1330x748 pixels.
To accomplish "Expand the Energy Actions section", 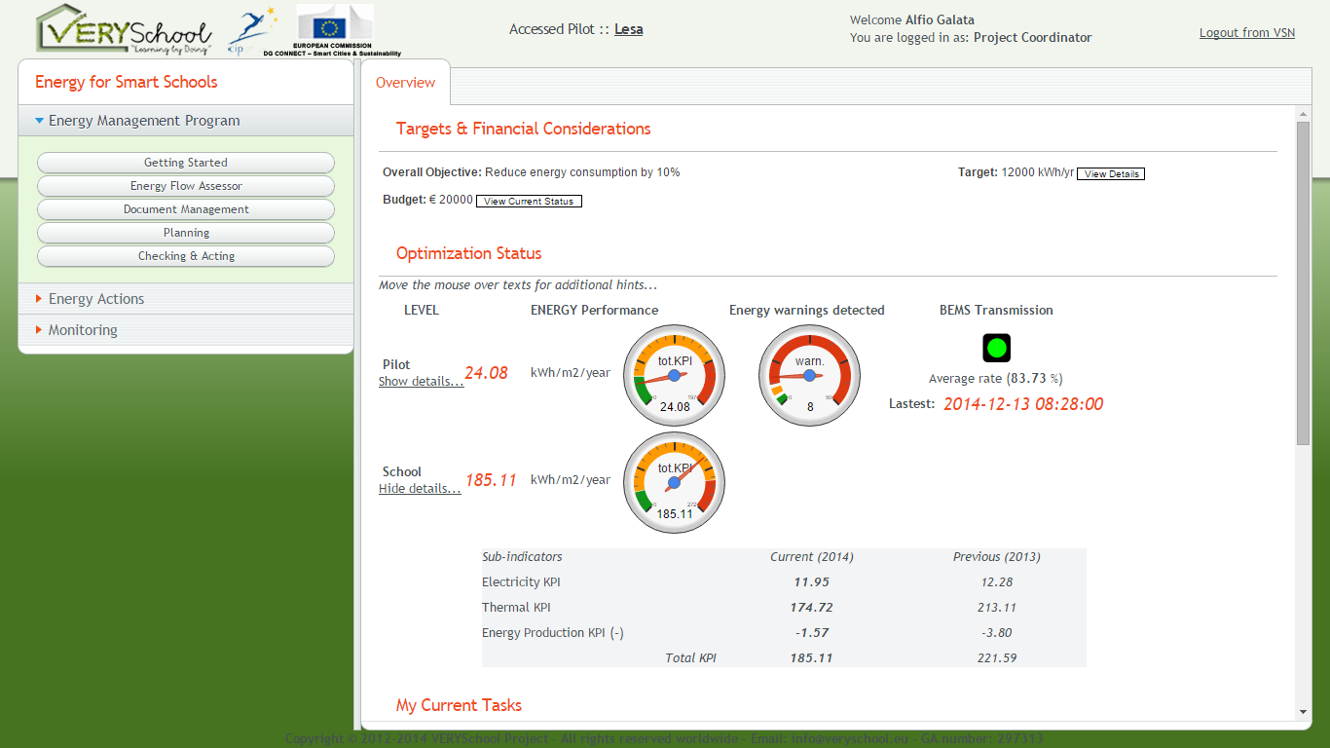I will click(95, 299).
